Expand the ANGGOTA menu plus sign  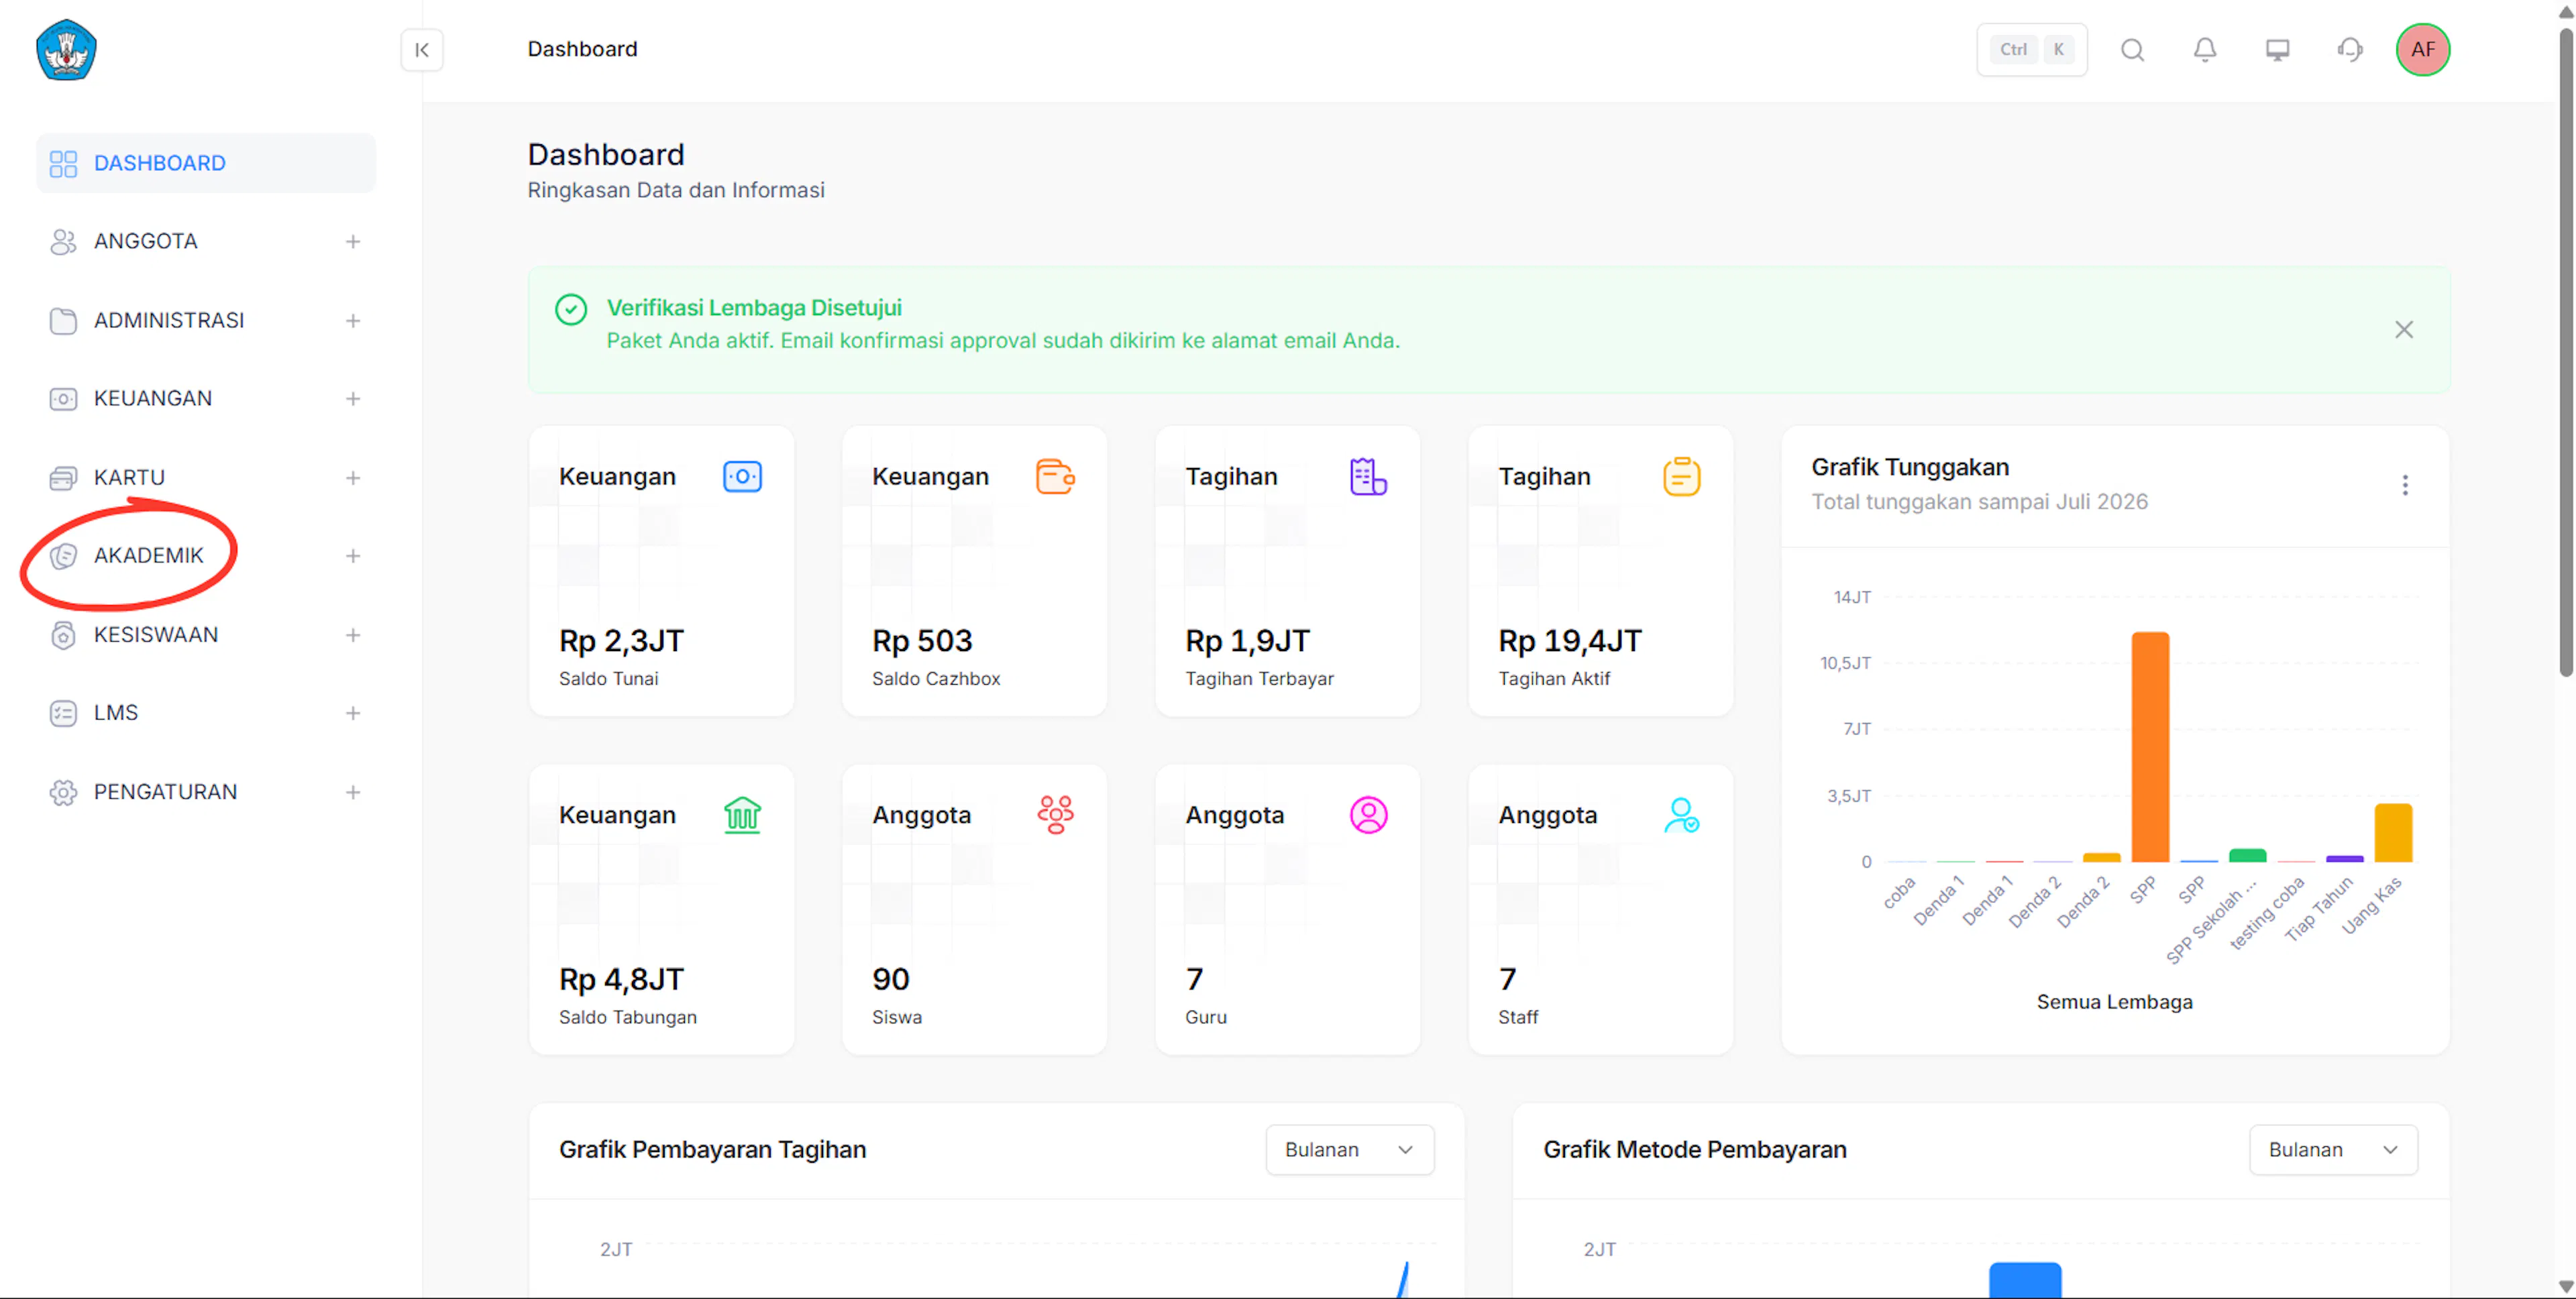[x=353, y=242]
